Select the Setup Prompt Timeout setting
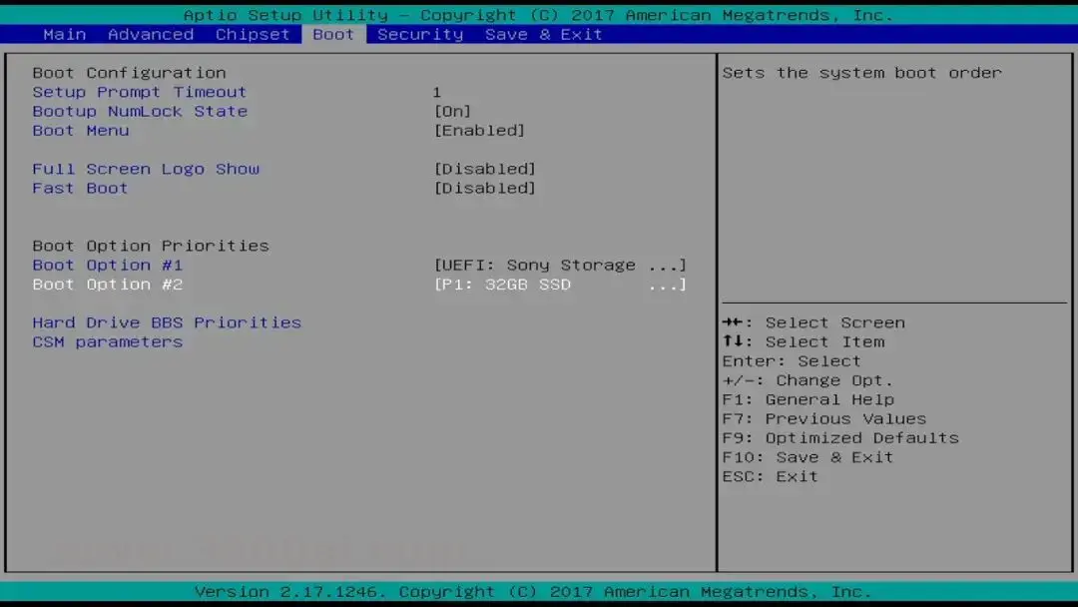The image size is (1078, 607). point(139,92)
